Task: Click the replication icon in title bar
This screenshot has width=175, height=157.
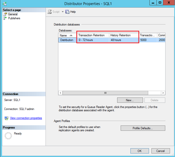Action: pos(5,4)
